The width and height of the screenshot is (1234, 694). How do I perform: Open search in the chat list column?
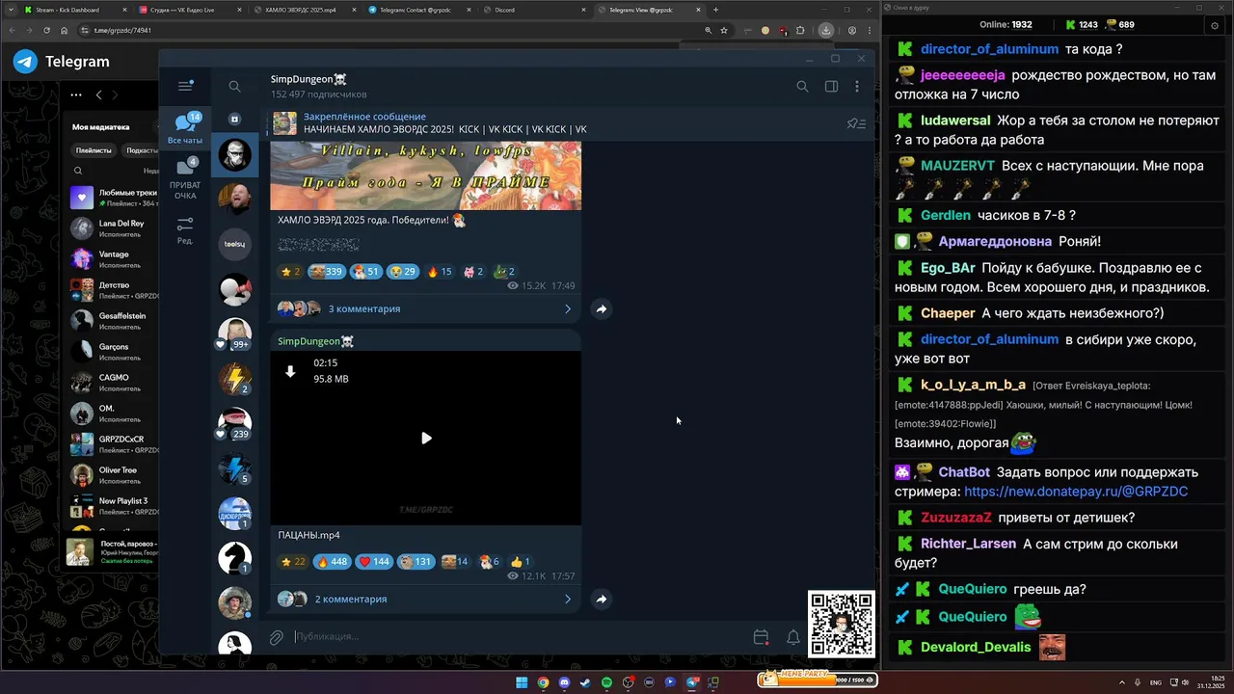234,87
